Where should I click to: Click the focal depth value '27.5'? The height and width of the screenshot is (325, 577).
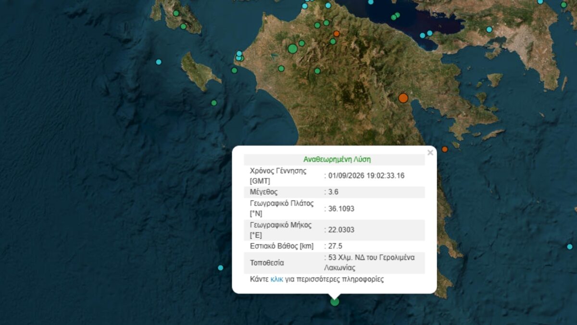pyautogui.click(x=336, y=246)
